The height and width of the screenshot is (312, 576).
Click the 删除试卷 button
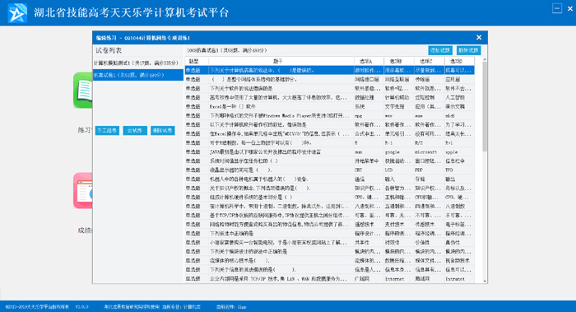pyautogui.click(x=163, y=130)
